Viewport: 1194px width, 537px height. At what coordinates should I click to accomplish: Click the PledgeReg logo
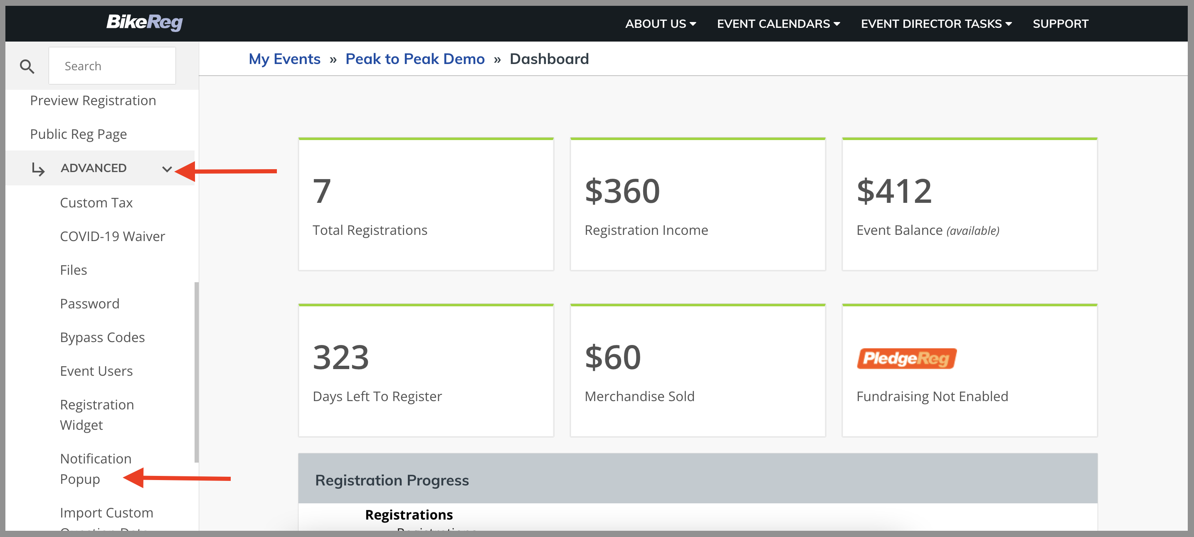click(x=906, y=358)
